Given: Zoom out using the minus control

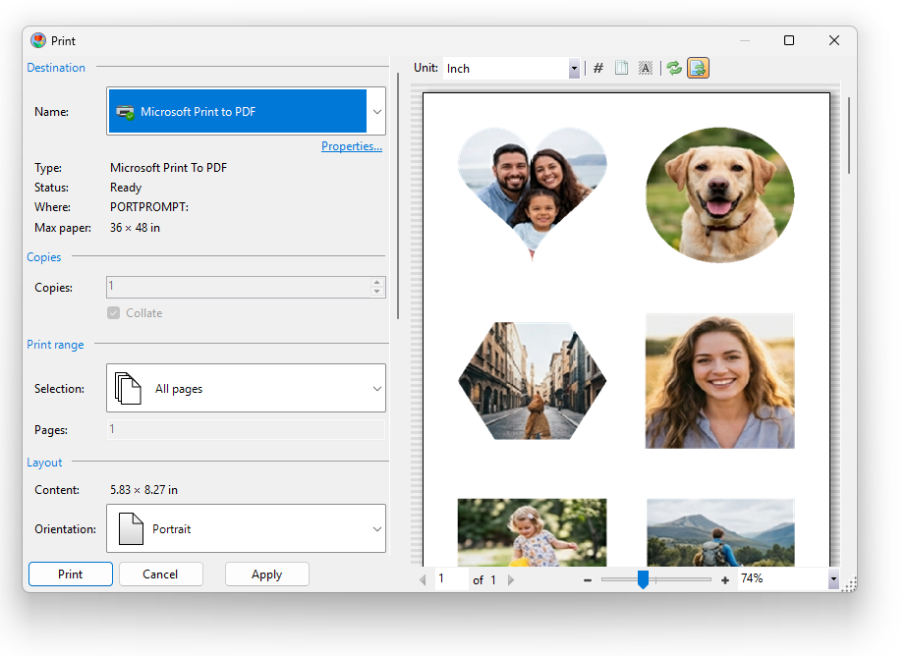Looking at the screenshot, I should (x=587, y=578).
